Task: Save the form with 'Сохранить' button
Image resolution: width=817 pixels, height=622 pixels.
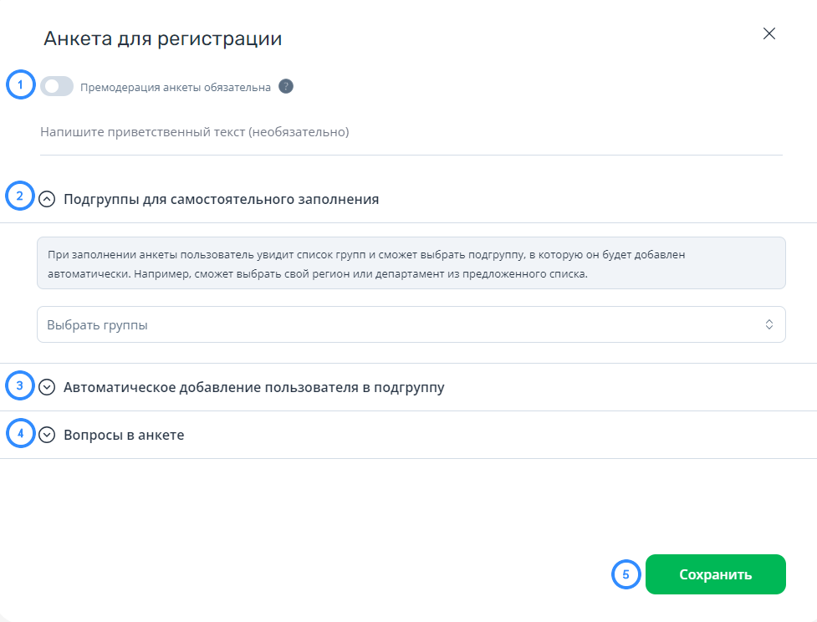Action: tap(715, 574)
